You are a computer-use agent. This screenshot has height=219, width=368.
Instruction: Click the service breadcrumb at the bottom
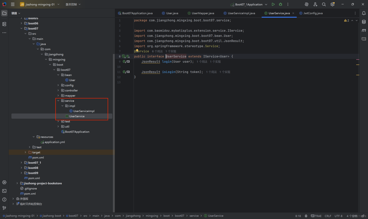click(x=194, y=216)
